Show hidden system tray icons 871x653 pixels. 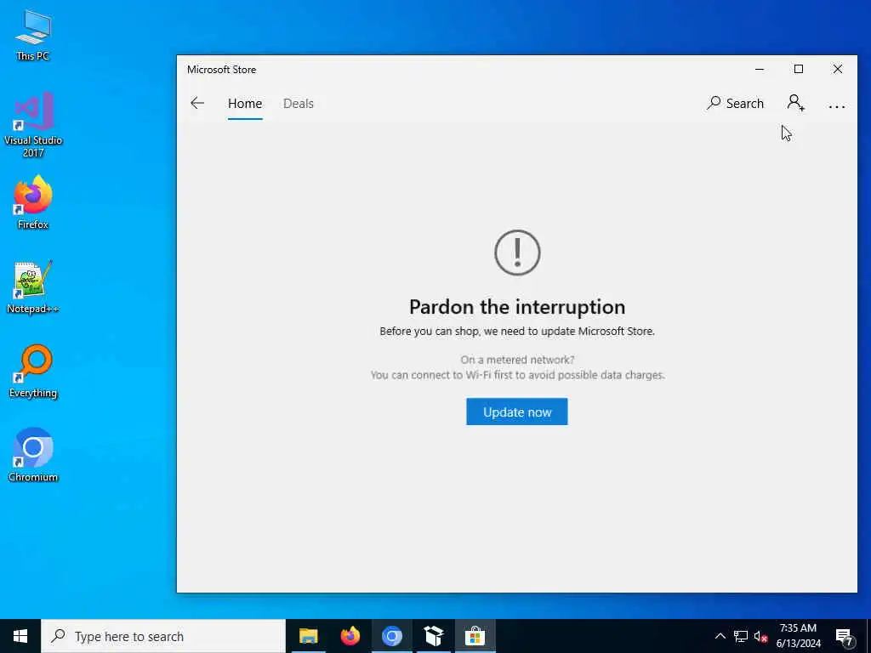click(720, 636)
